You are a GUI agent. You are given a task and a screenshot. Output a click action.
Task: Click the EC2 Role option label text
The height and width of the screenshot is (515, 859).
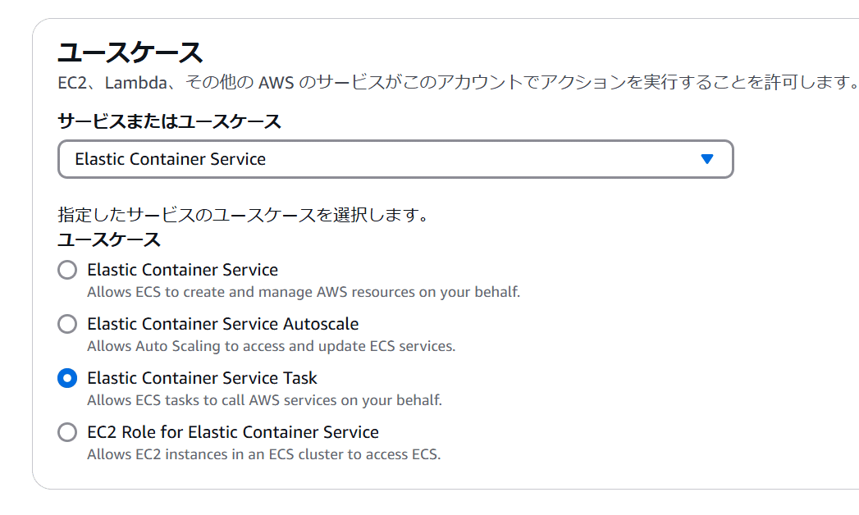(233, 431)
